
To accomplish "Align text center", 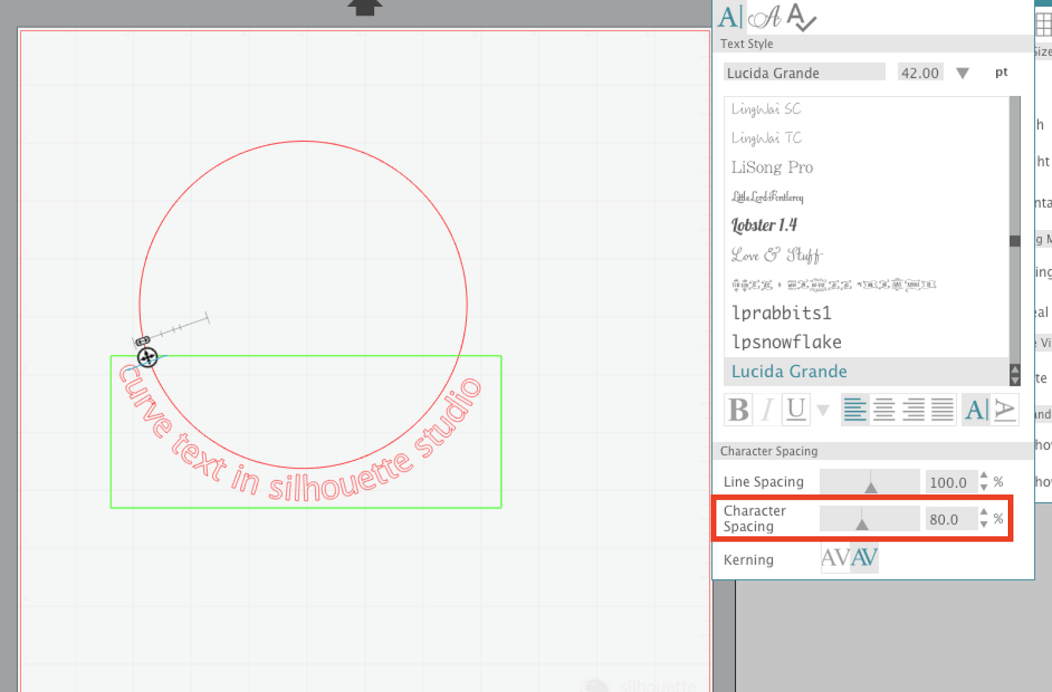I will [884, 410].
